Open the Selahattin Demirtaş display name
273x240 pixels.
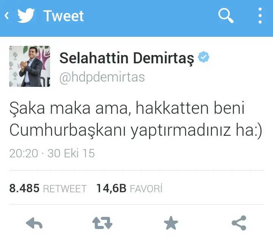tap(127, 58)
